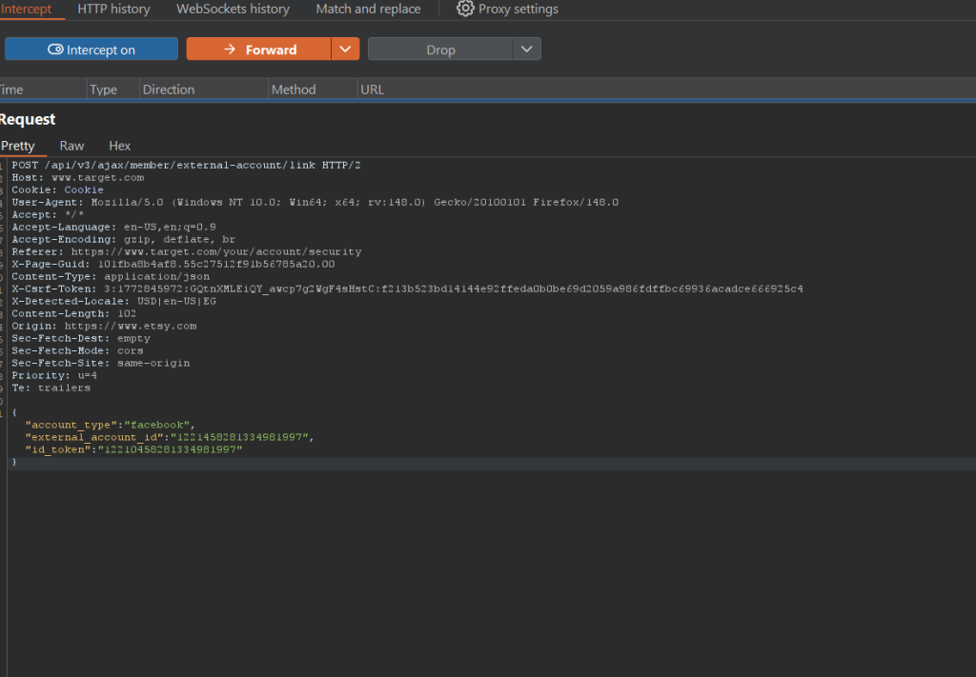Drop the intercepted request

(x=440, y=50)
